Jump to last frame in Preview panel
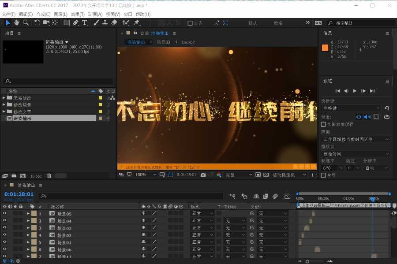Image resolution: width=397 pixels, height=264 pixels. point(372,91)
